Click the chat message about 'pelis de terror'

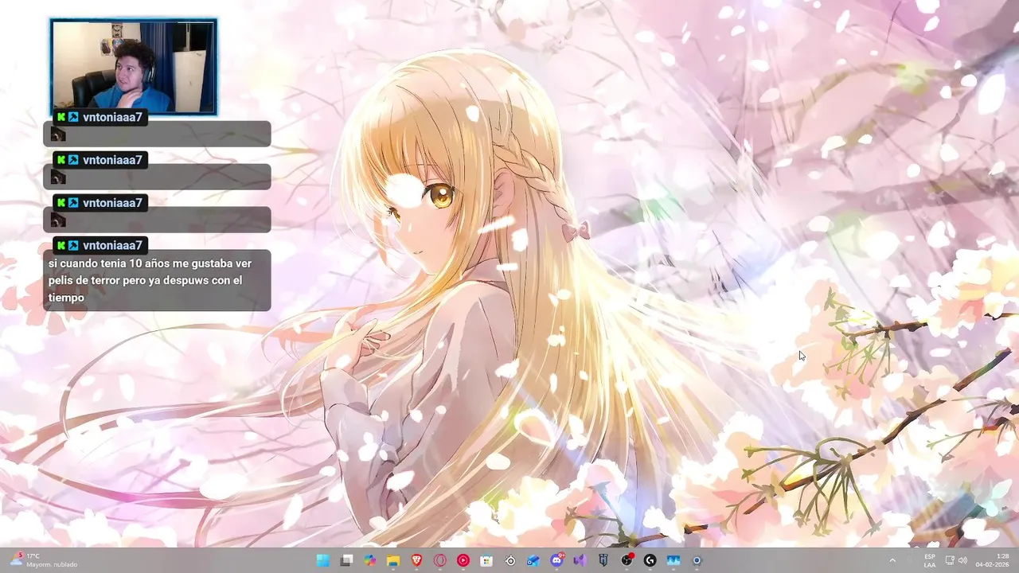click(x=157, y=280)
